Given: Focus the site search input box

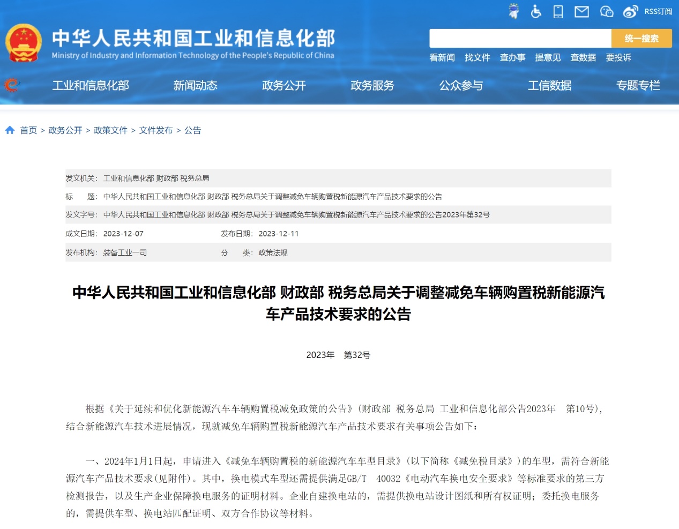Looking at the screenshot, I should 520,39.
